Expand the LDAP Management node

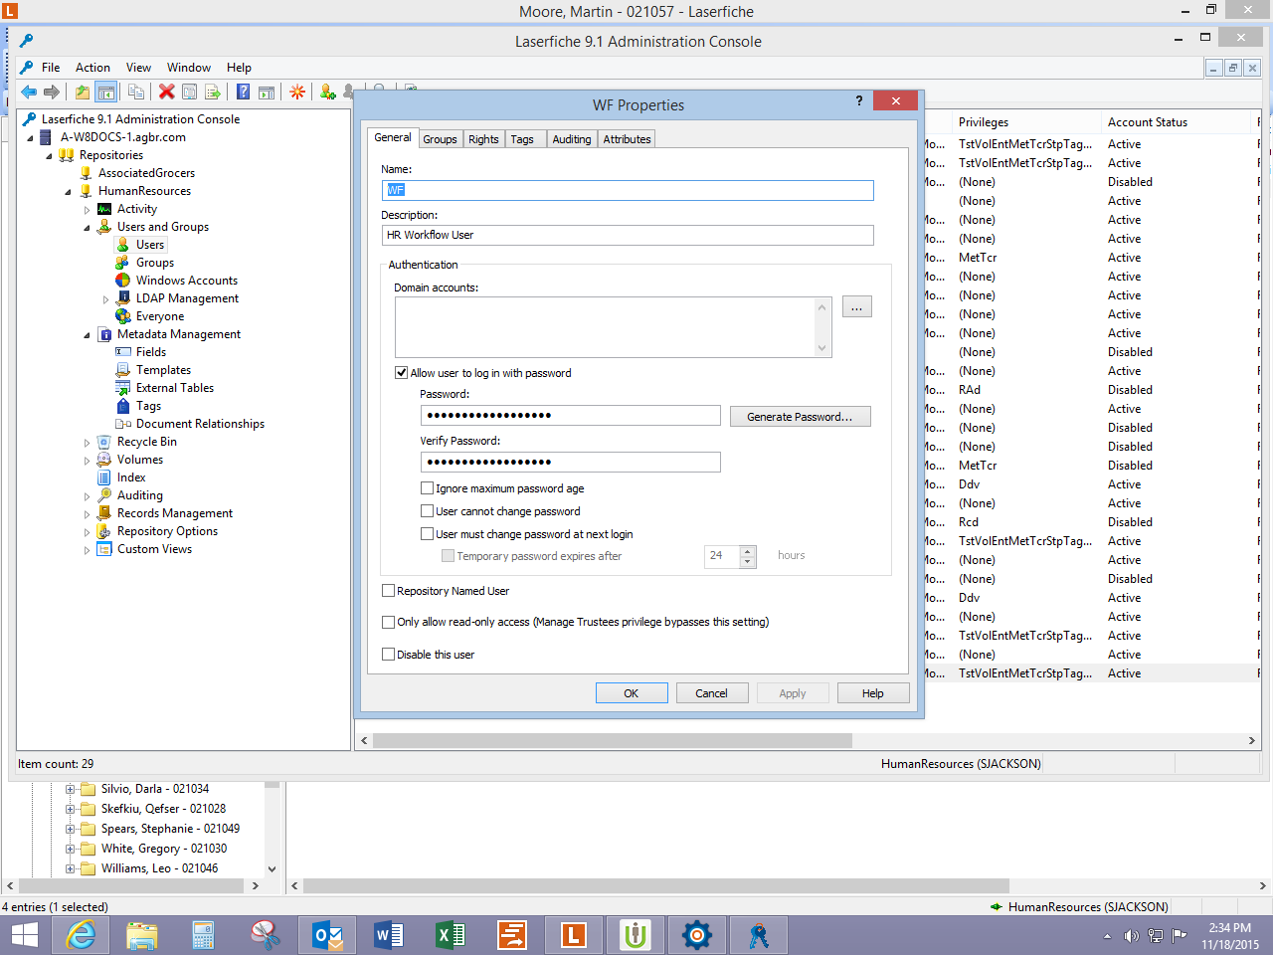click(x=106, y=299)
